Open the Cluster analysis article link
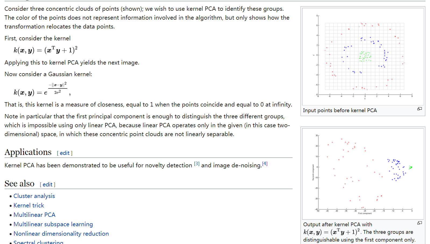430x244 pixels. point(34,196)
